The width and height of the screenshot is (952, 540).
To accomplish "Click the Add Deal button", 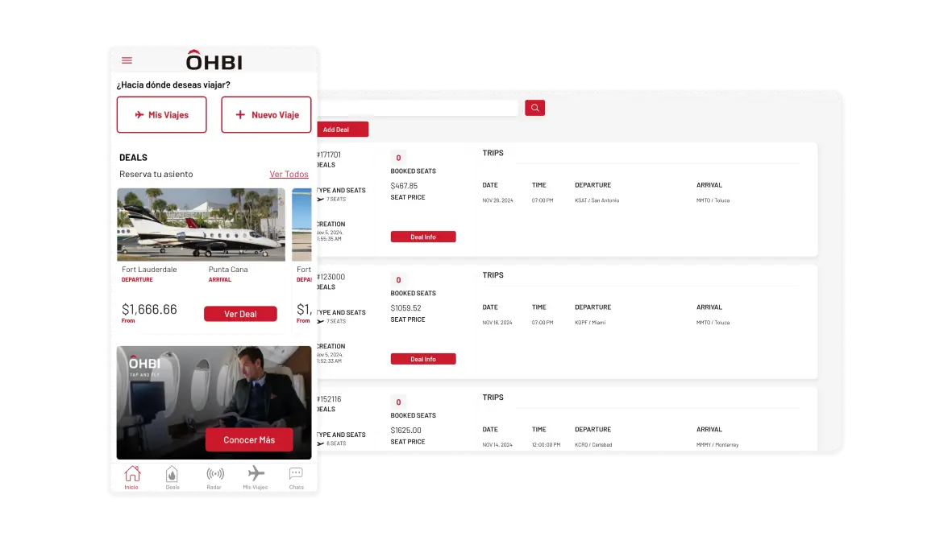I will pyautogui.click(x=336, y=130).
